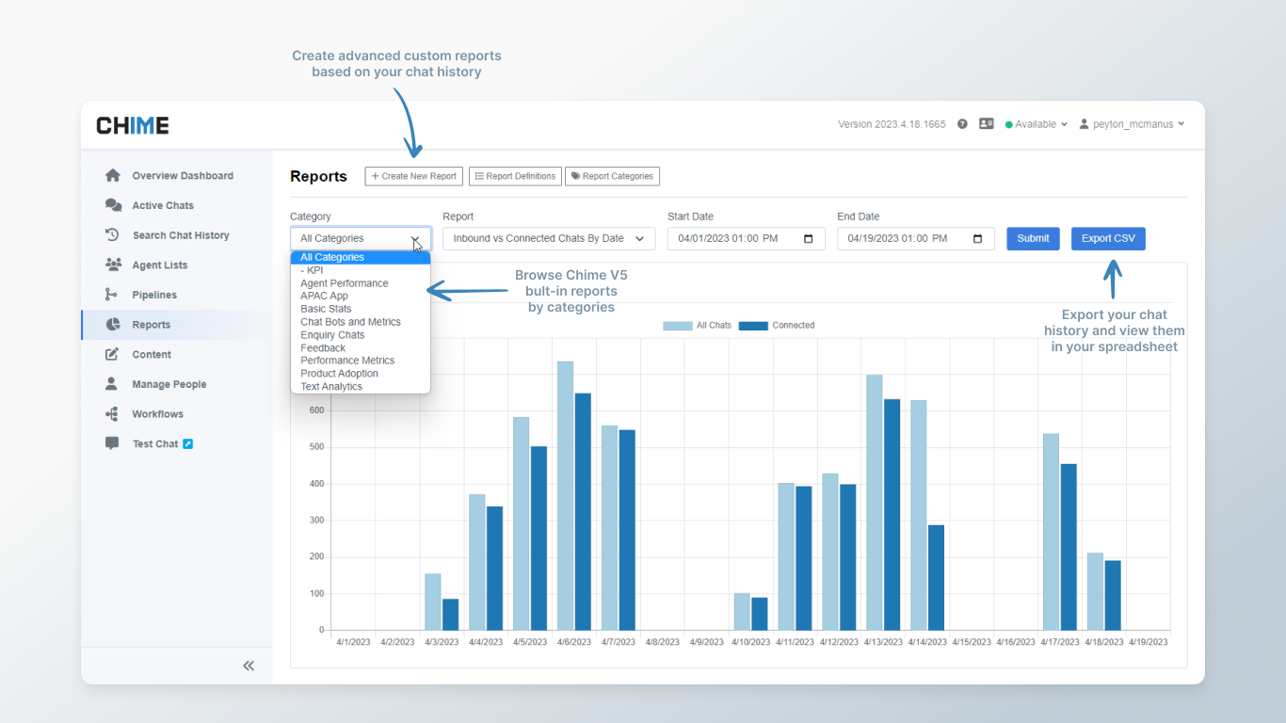This screenshot has width=1286, height=723.
Task: Click the Pipelines branch icon
Action: (x=112, y=295)
